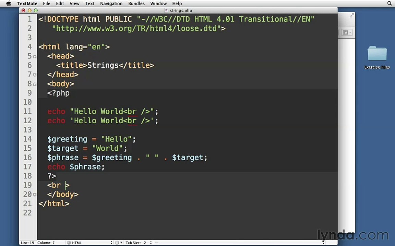Open the Window menu
This screenshot has height=246, width=395.
158,3
